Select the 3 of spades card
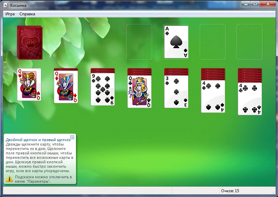The width and height of the screenshot is (278, 197). 176,91
